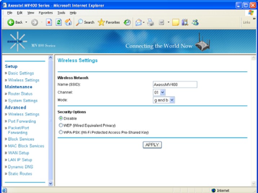This screenshot has width=258, height=193.
Task: Launch the Messenger people icon
Action: [195, 23]
